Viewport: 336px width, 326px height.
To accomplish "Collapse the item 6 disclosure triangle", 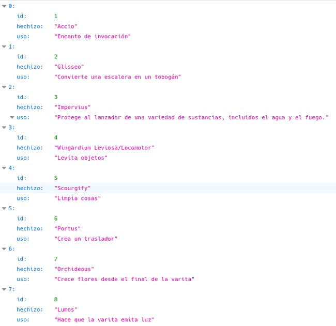I will (x=5, y=249).
